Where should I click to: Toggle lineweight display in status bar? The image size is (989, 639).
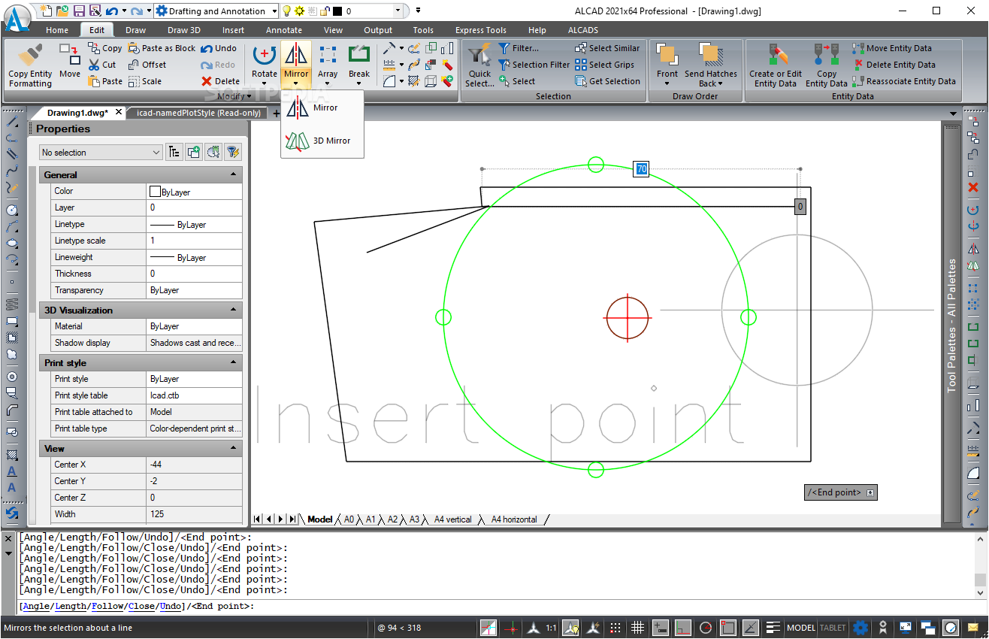coord(773,628)
